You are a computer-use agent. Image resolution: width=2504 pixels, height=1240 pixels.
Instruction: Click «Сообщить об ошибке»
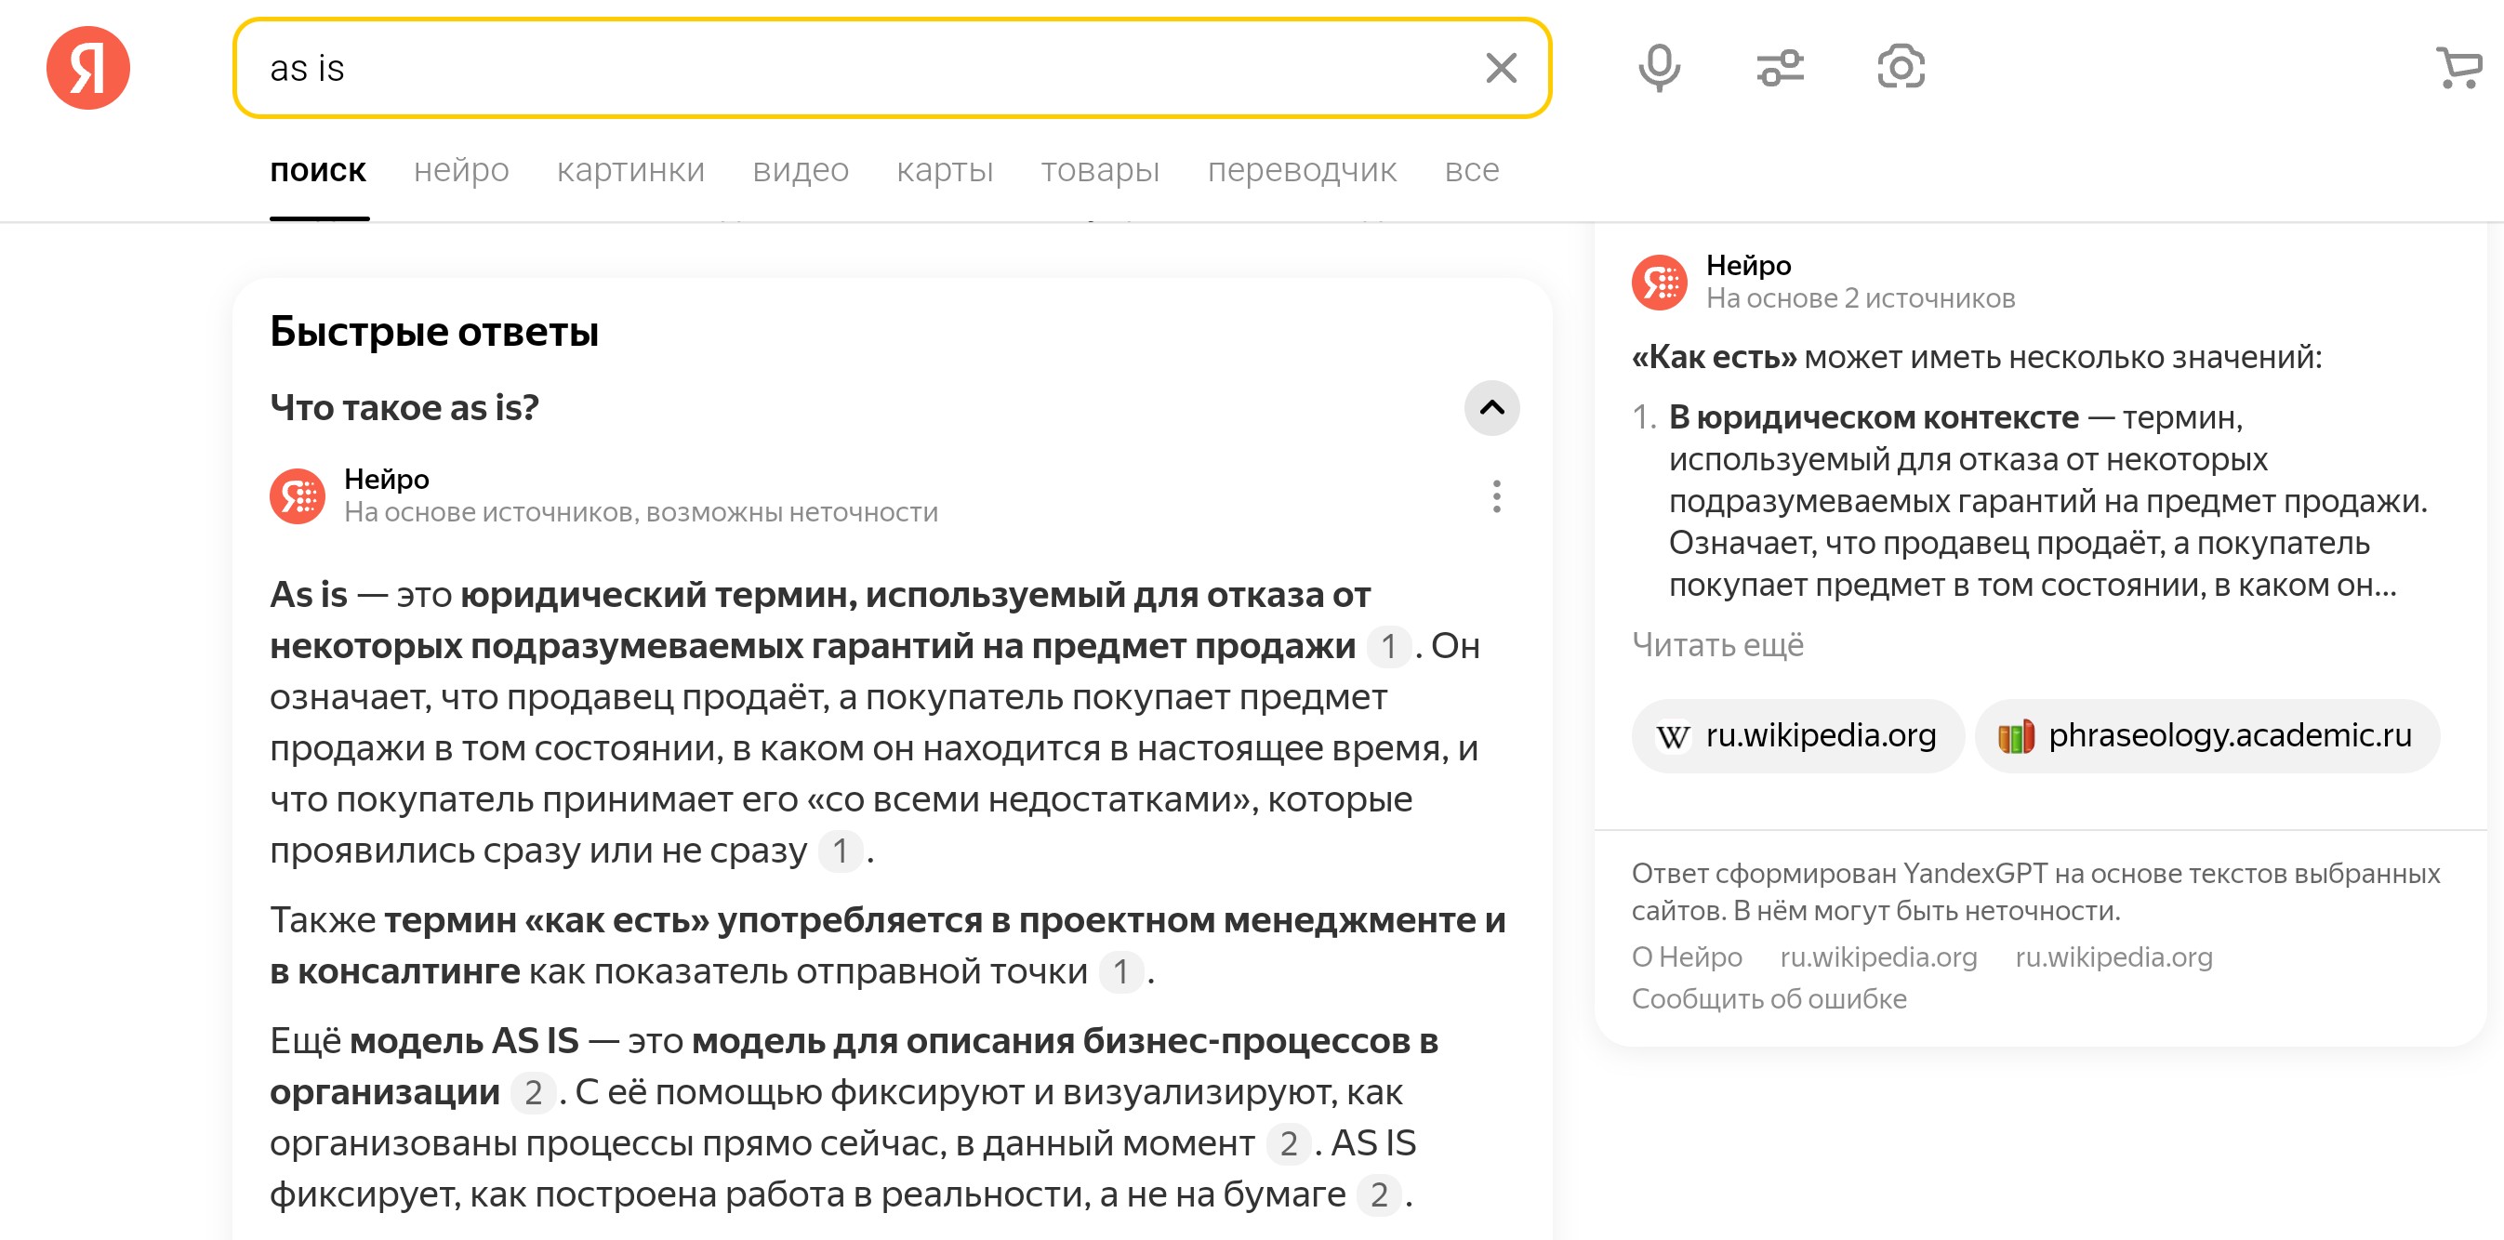1769,1000
